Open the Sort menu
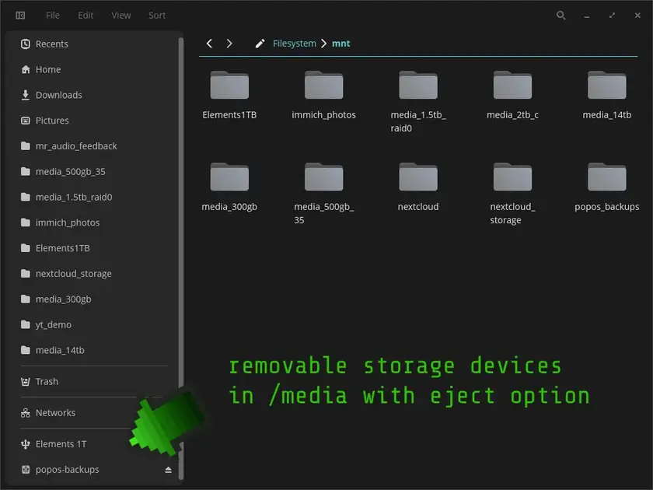The width and height of the screenshot is (653, 490). tap(157, 16)
